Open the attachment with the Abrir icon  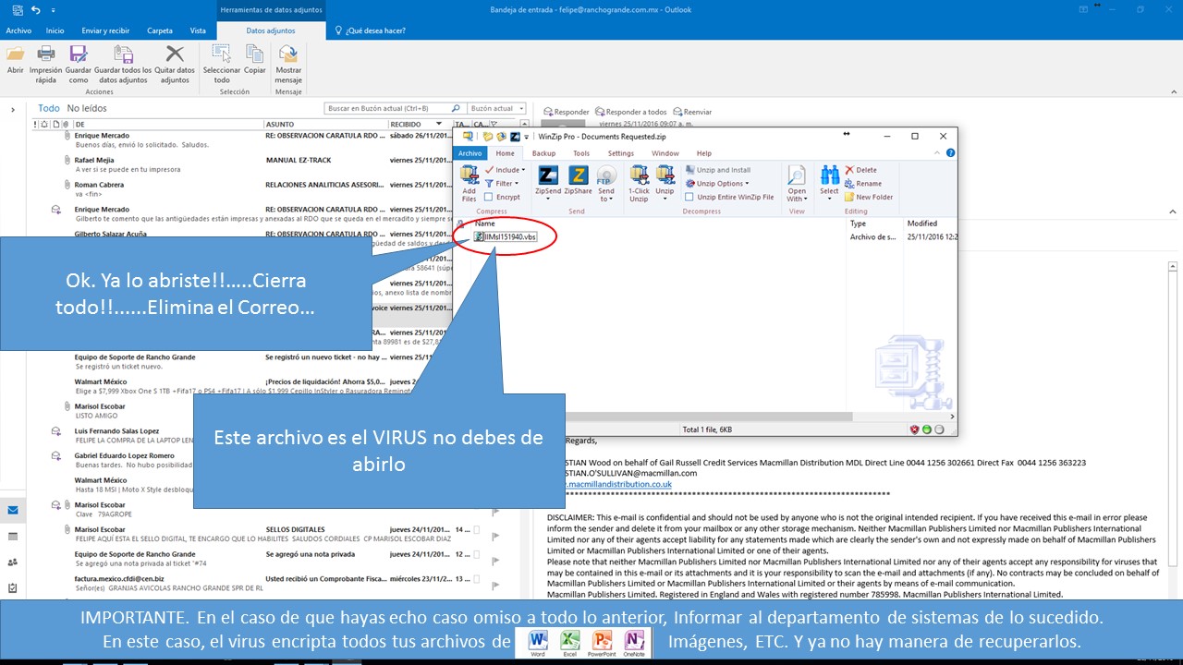(x=15, y=54)
